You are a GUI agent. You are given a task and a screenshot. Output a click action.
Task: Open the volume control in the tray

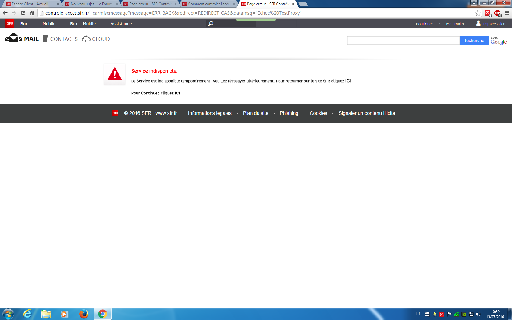[478, 314]
